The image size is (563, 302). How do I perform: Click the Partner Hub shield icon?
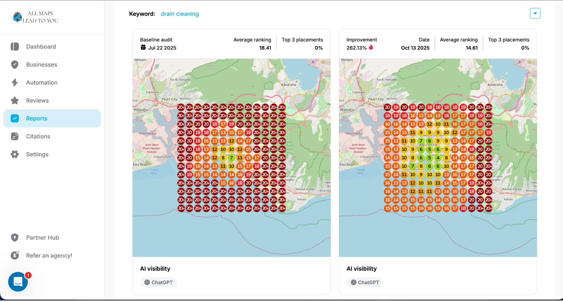pos(15,238)
